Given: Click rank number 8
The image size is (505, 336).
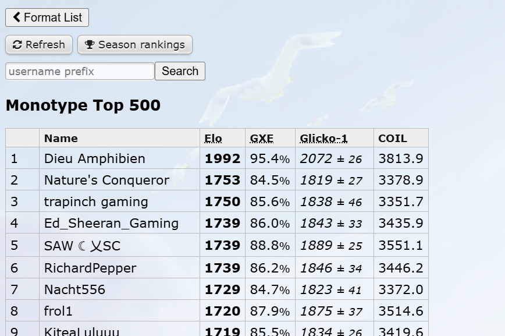Looking at the screenshot, I should point(14,311).
